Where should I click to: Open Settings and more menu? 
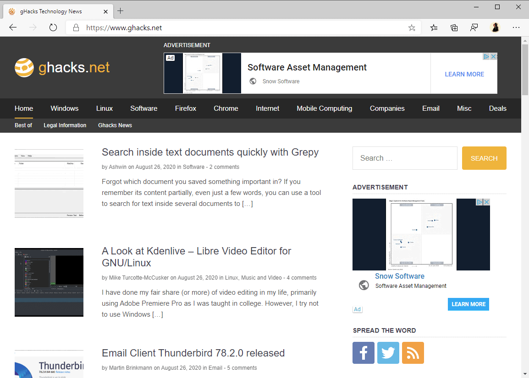516,27
